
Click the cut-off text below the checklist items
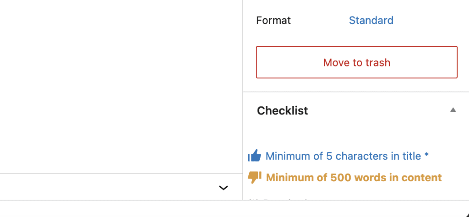tap(279, 200)
